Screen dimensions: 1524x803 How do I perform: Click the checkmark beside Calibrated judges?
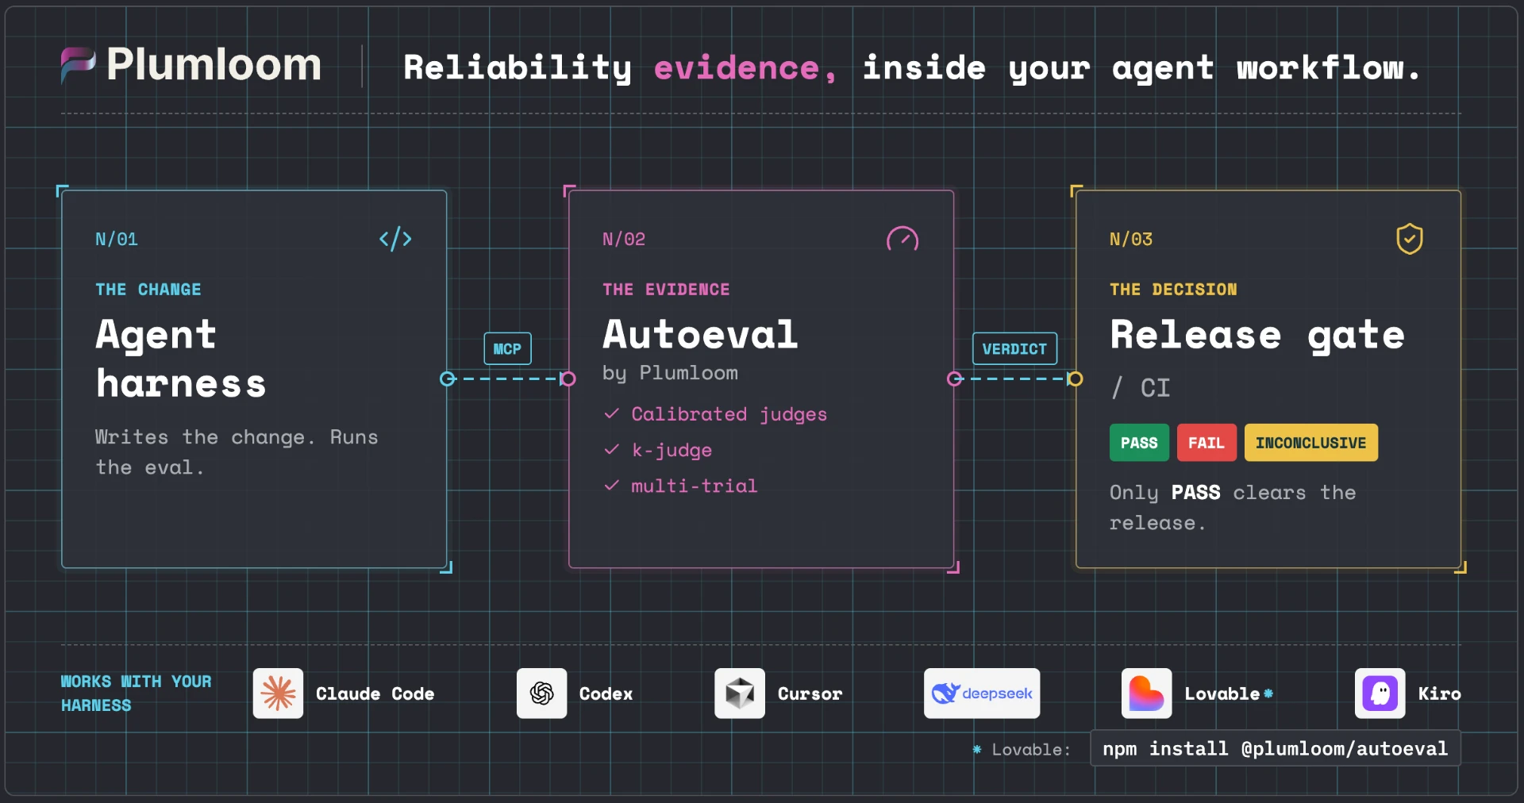pos(611,413)
